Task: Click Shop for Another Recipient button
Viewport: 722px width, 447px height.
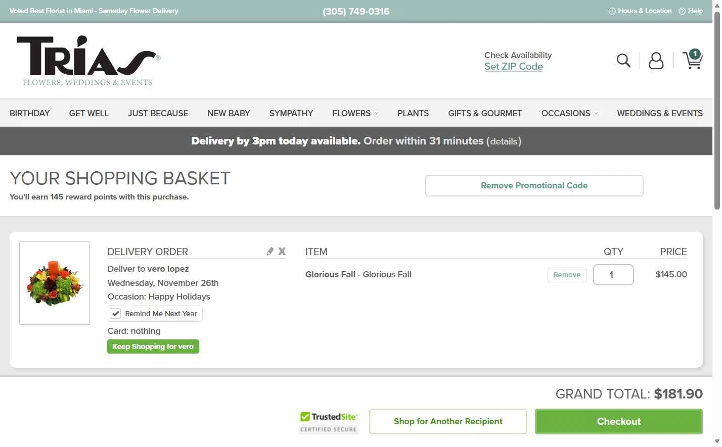Action: tap(448, 421)
